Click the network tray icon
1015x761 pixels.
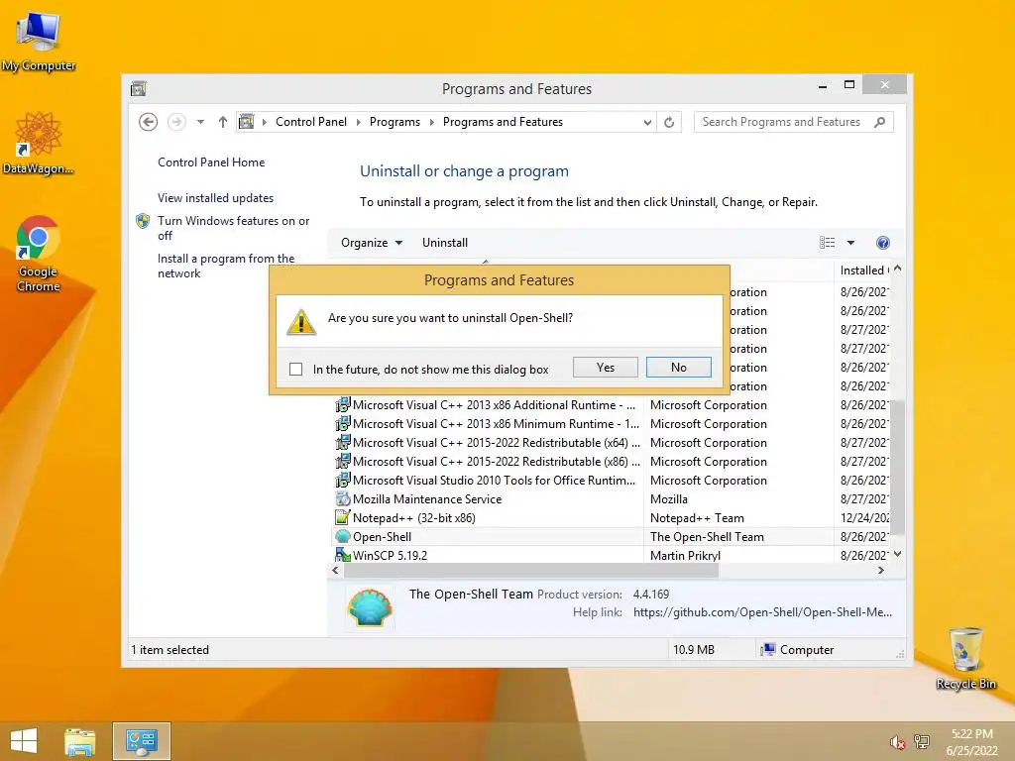point(922,741)
